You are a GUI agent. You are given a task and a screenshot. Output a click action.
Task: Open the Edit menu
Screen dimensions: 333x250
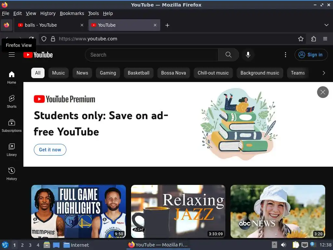click(x=18, y=13)
